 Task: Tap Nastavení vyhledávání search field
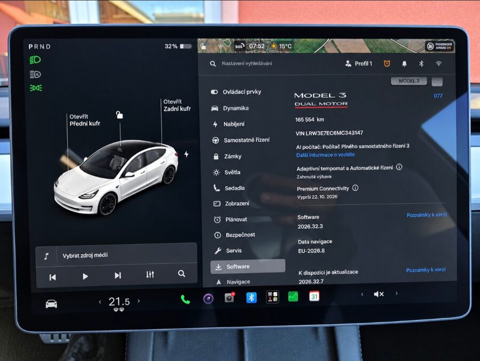pos(247,64)
